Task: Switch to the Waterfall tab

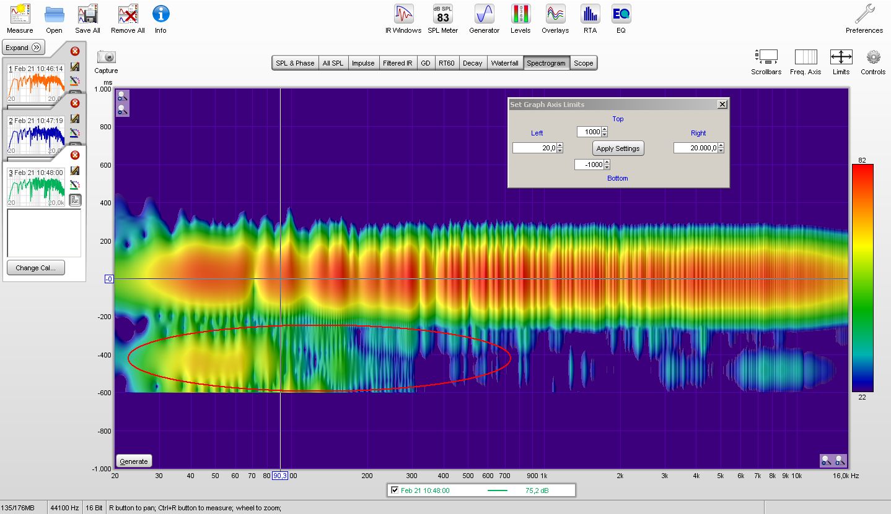Action: click(x=504, y=63)
